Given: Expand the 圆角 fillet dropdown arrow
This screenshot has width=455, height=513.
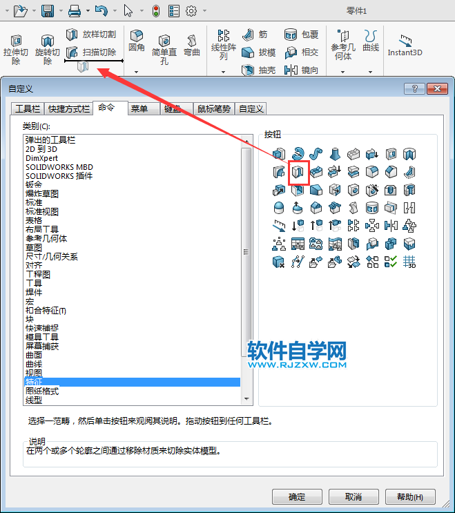Looking at the screenshot, I should pyautogui.click(x=137, y=72).
